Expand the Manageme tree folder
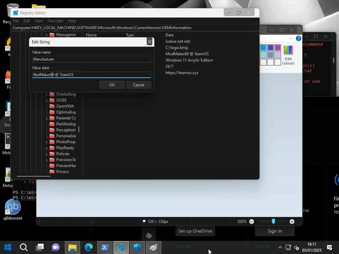 (x=46, y=35)
